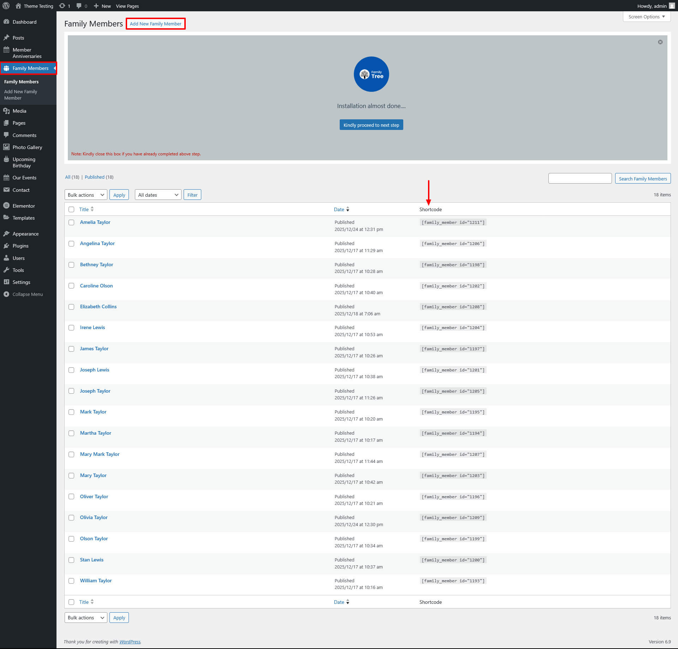Click the Collapse Menu icon
678x649 pixels.
click(x=6, y=294)
